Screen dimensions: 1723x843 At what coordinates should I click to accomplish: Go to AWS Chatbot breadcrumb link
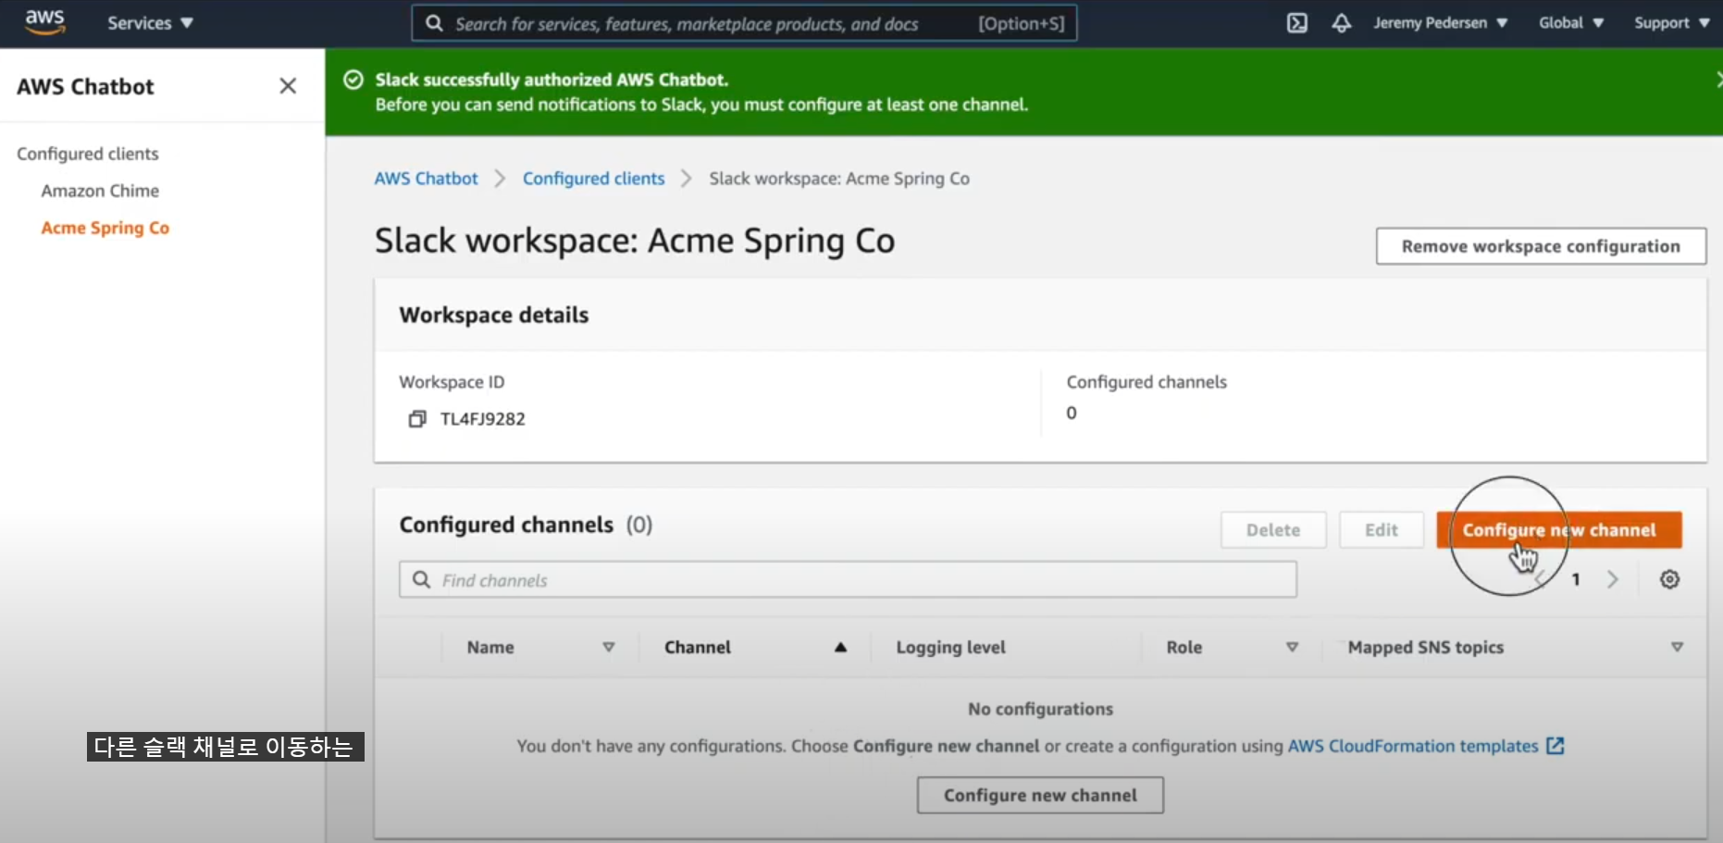pos(427,179)
